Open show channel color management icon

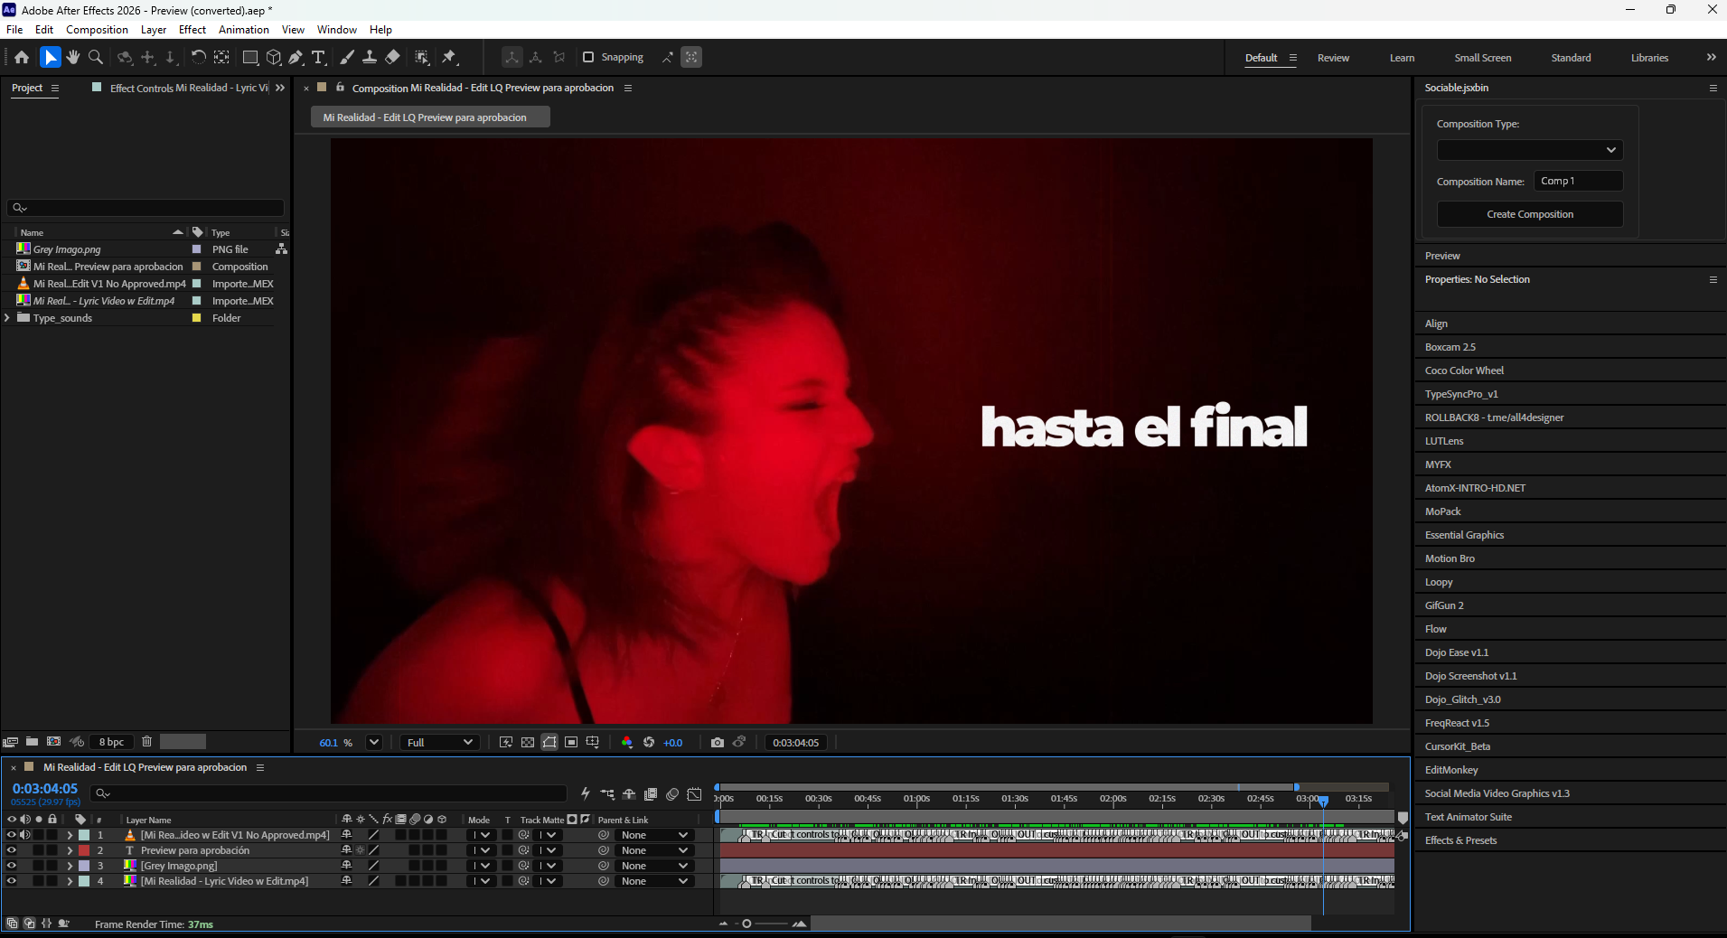(x=627, y=743)
